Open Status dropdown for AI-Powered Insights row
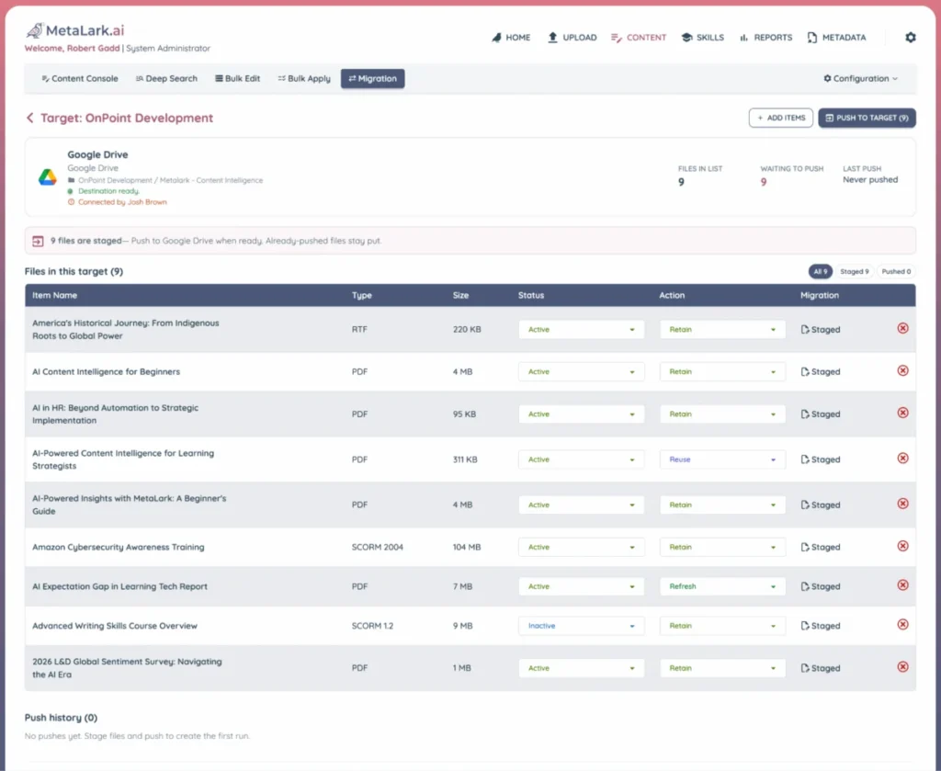The width and height of the screenshot is (941, 771). coord(581,505)
